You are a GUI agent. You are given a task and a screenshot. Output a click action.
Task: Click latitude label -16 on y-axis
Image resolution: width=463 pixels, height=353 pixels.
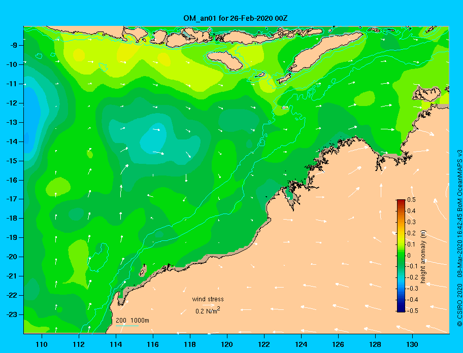(x=12, y=180)
